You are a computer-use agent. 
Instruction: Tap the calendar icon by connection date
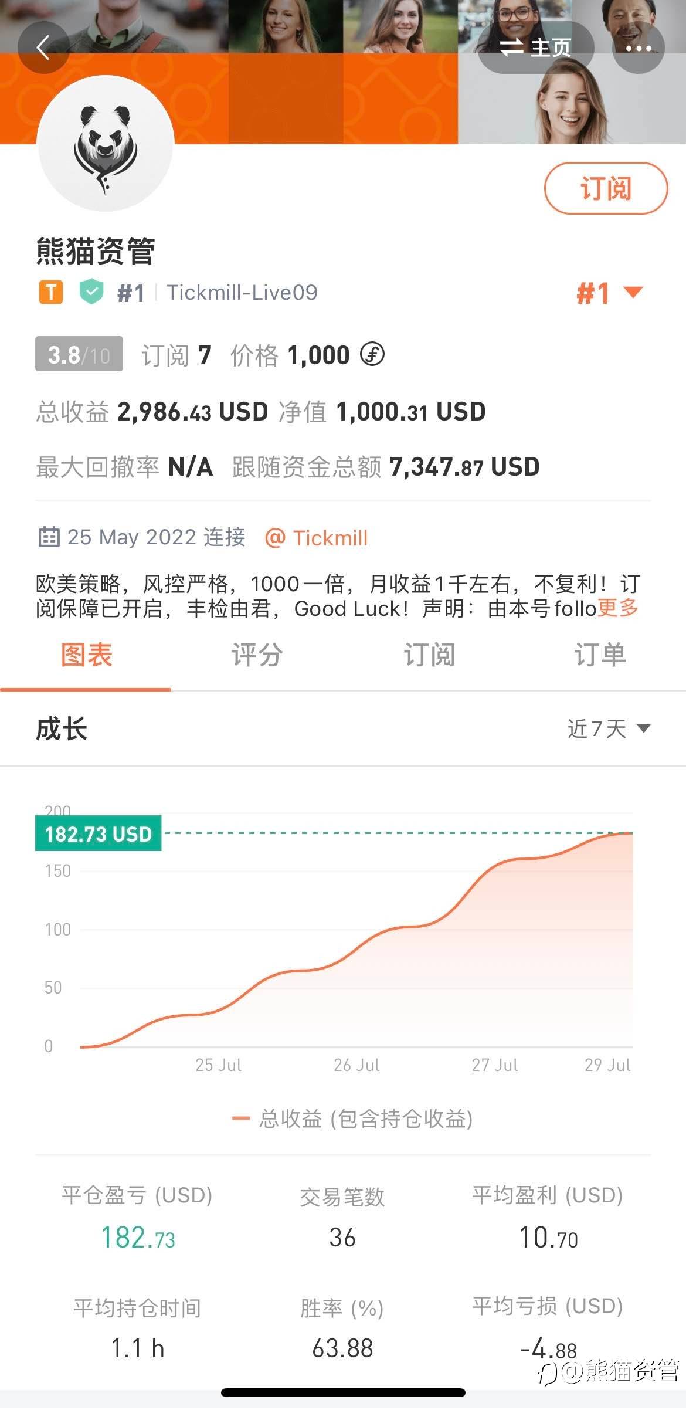[49, 537]
